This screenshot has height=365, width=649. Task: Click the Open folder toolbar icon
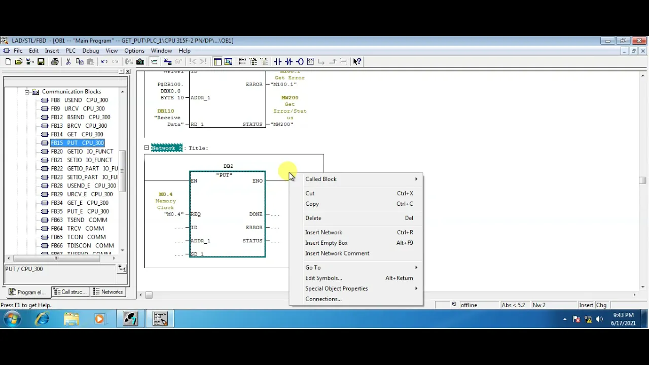click(19, 62)
